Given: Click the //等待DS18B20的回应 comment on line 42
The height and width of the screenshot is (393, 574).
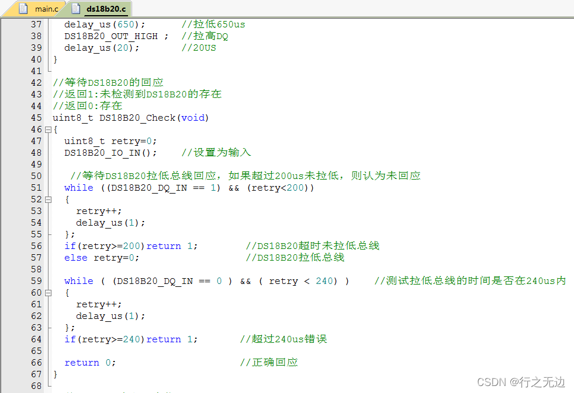Looking at the screenshot, I should click(x=108, y=83).
